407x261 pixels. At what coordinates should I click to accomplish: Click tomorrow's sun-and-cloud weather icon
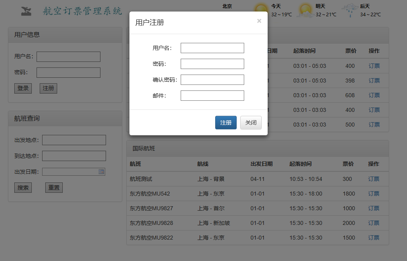point(305,10)
